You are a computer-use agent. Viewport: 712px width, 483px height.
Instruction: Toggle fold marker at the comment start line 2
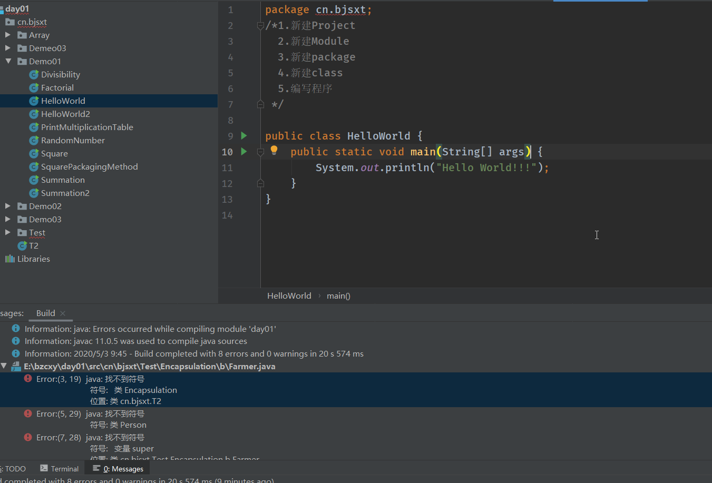tap(260, 25)
